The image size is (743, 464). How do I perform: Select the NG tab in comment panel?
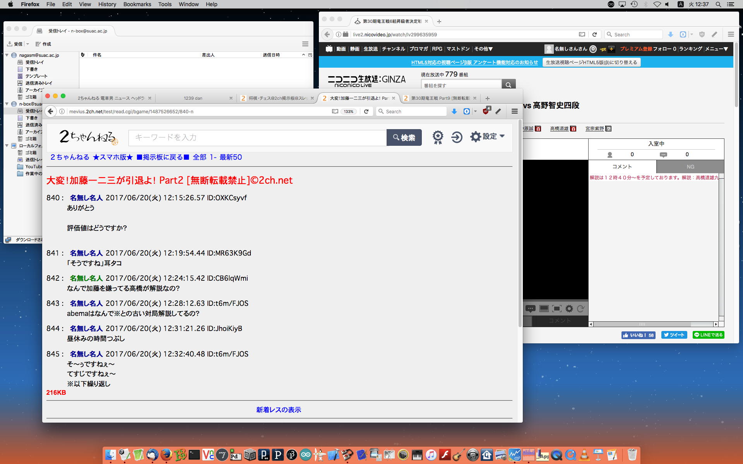[690, 167]
